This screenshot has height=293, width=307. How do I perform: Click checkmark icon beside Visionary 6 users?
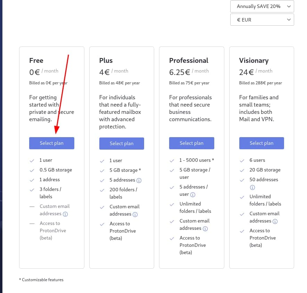242,160
